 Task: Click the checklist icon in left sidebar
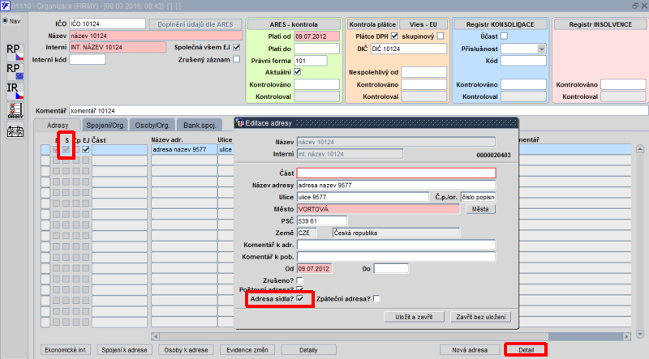tap(15, 111)
